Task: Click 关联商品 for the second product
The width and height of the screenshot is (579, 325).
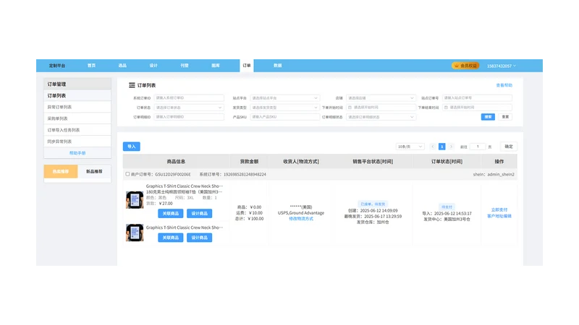Action: [x=171, y=238]
